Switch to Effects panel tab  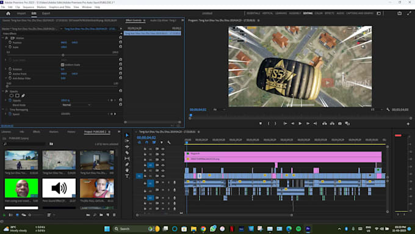(x=37, y=132)
